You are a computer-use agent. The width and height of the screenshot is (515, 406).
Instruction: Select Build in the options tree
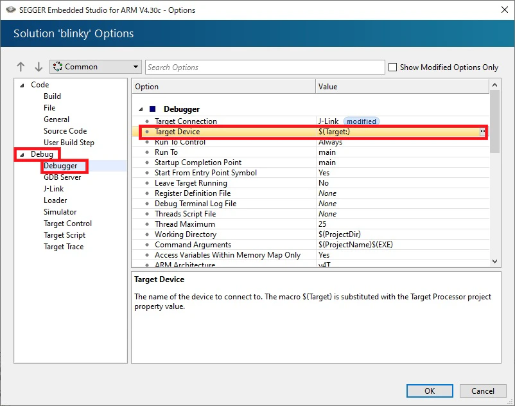[52, 96]
